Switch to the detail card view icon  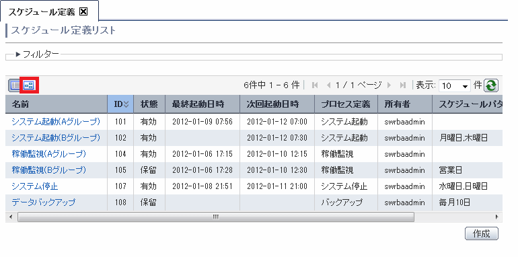coord(29,85)
